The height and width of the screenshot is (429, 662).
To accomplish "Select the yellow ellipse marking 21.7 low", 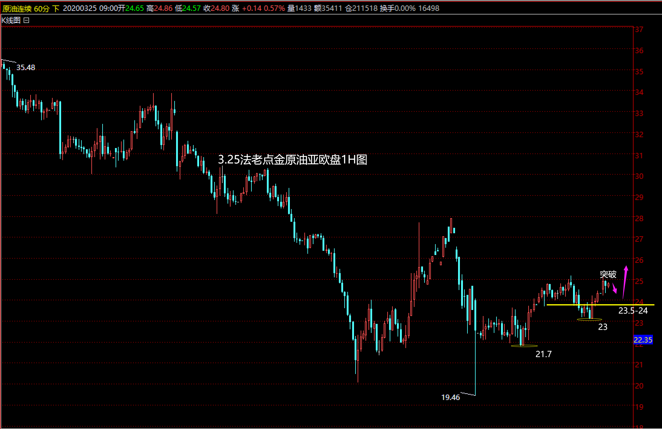I will tap(524, 346).
